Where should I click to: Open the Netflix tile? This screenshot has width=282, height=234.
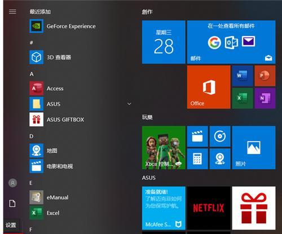209,208
